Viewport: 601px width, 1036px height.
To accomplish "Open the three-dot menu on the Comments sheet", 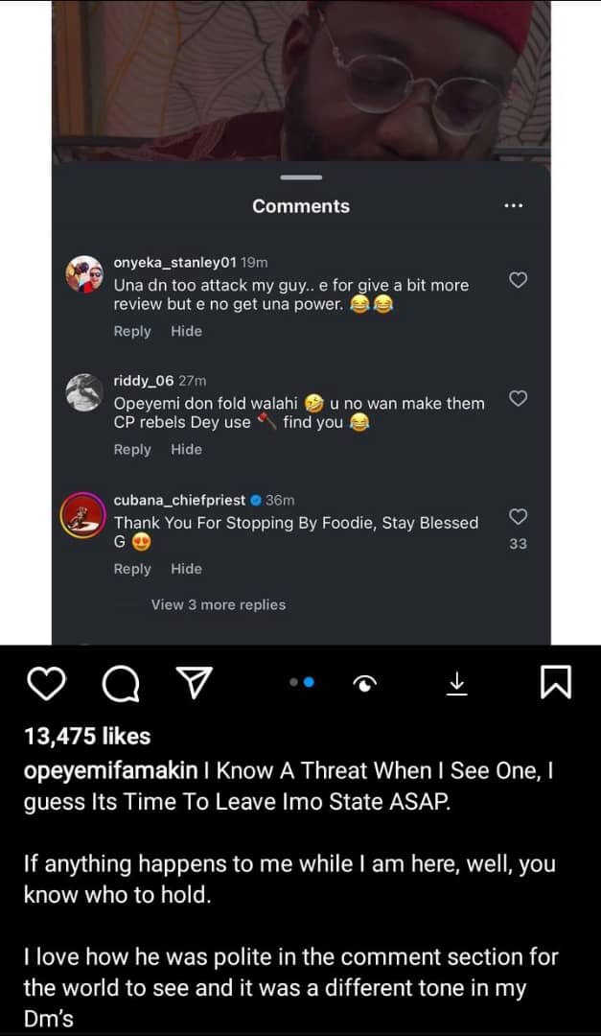I will click(x=514, y=205).
